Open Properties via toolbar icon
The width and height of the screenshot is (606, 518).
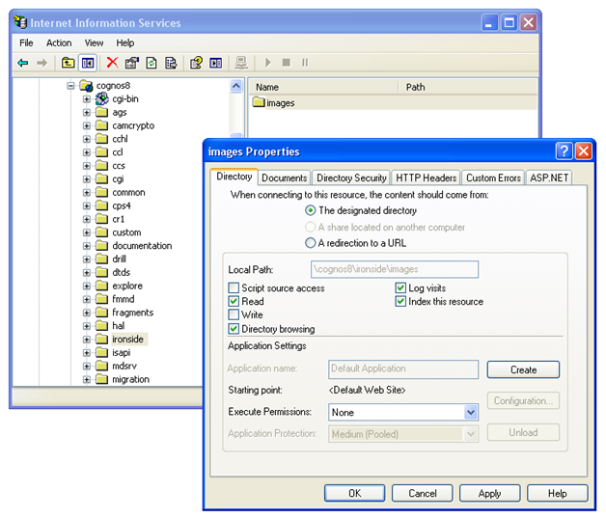132,63
